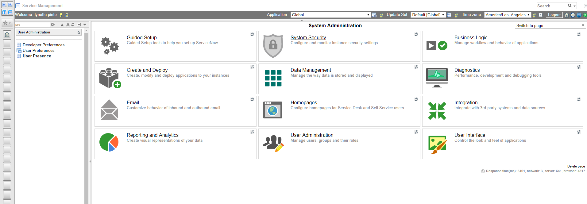587x204 pixels.
Task: Click the Email envelope icon
Action: pyautogui.click(x=109, y=110)
